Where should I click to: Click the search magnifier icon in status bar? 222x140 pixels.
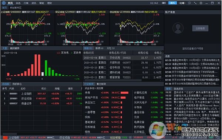tap(218, 137)
